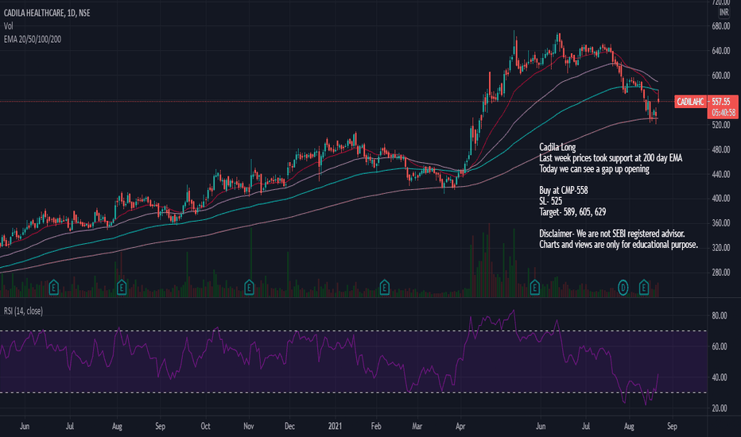Viewport: 741px width, 437px height.
Task: Click the 80.00 RSI axis label
Action: (x=720, y=315)
